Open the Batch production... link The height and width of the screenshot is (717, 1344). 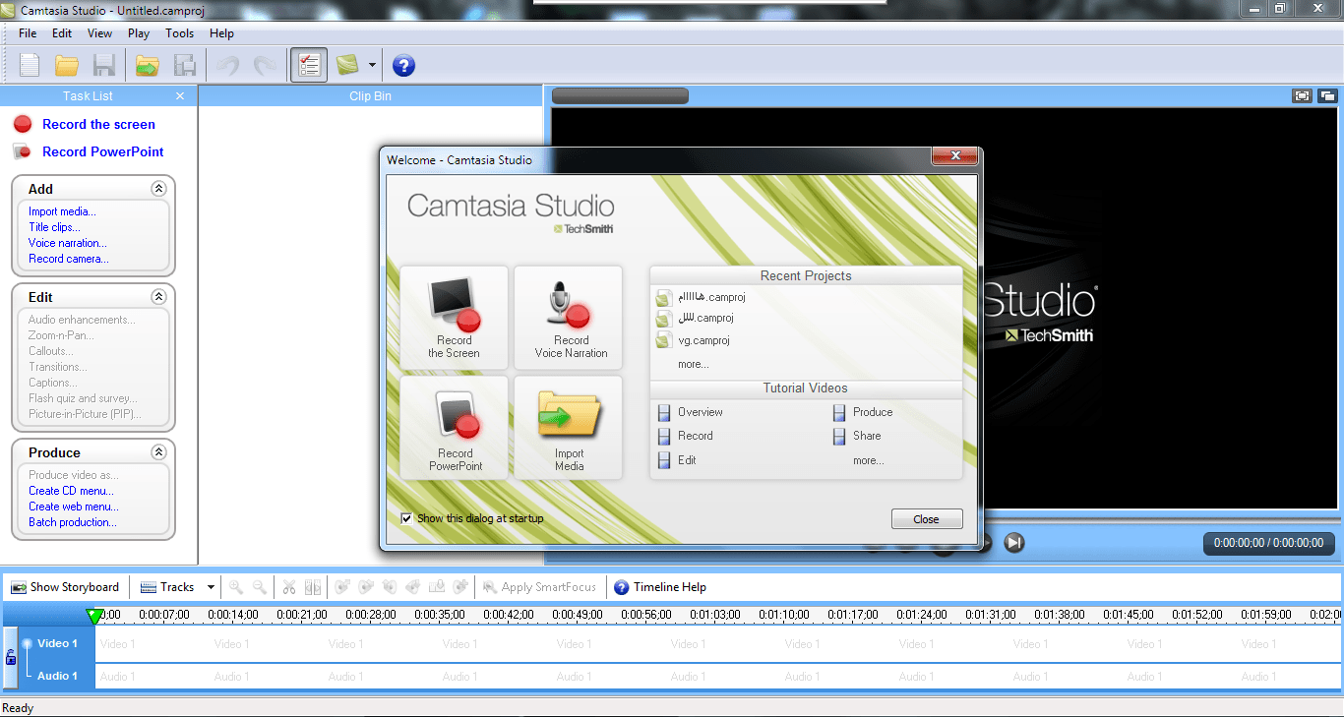pos(73,522)
